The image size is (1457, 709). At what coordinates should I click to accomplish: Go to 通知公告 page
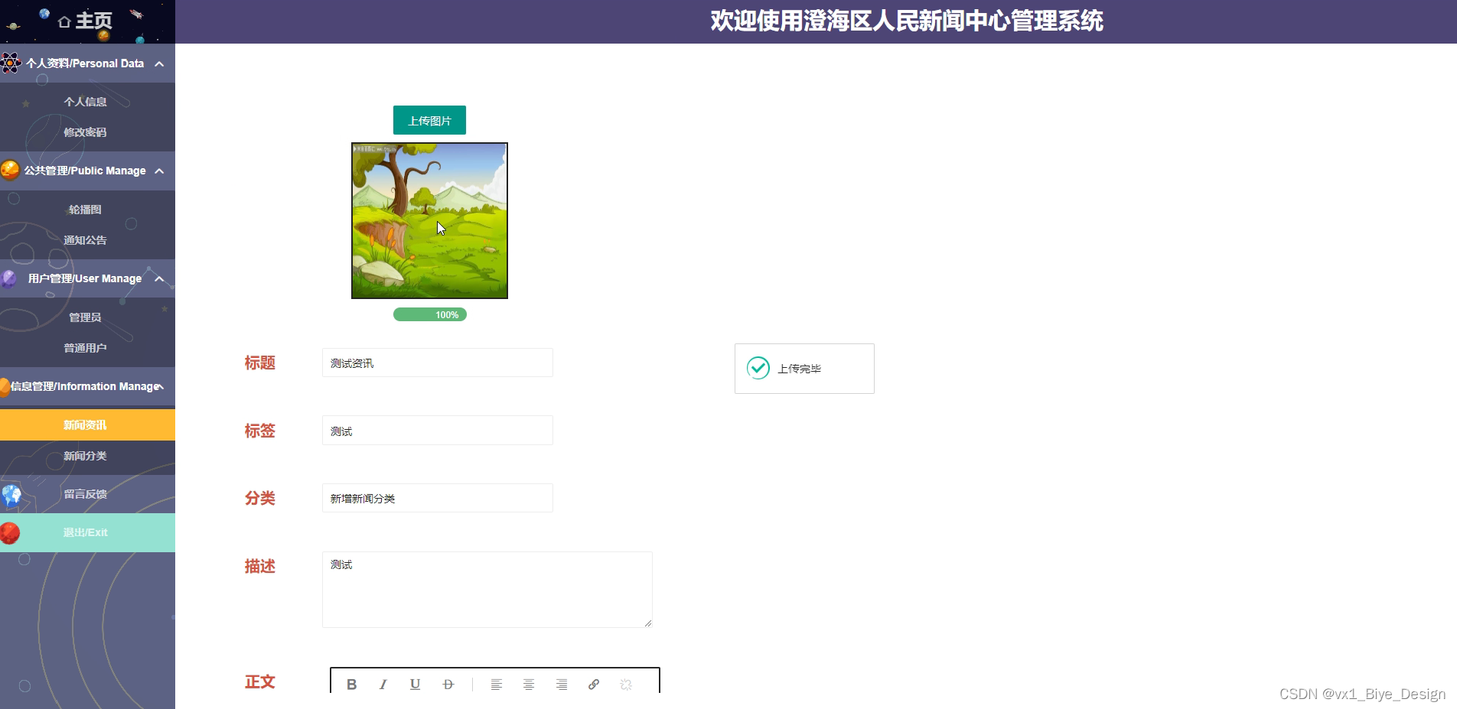(85, 240)
